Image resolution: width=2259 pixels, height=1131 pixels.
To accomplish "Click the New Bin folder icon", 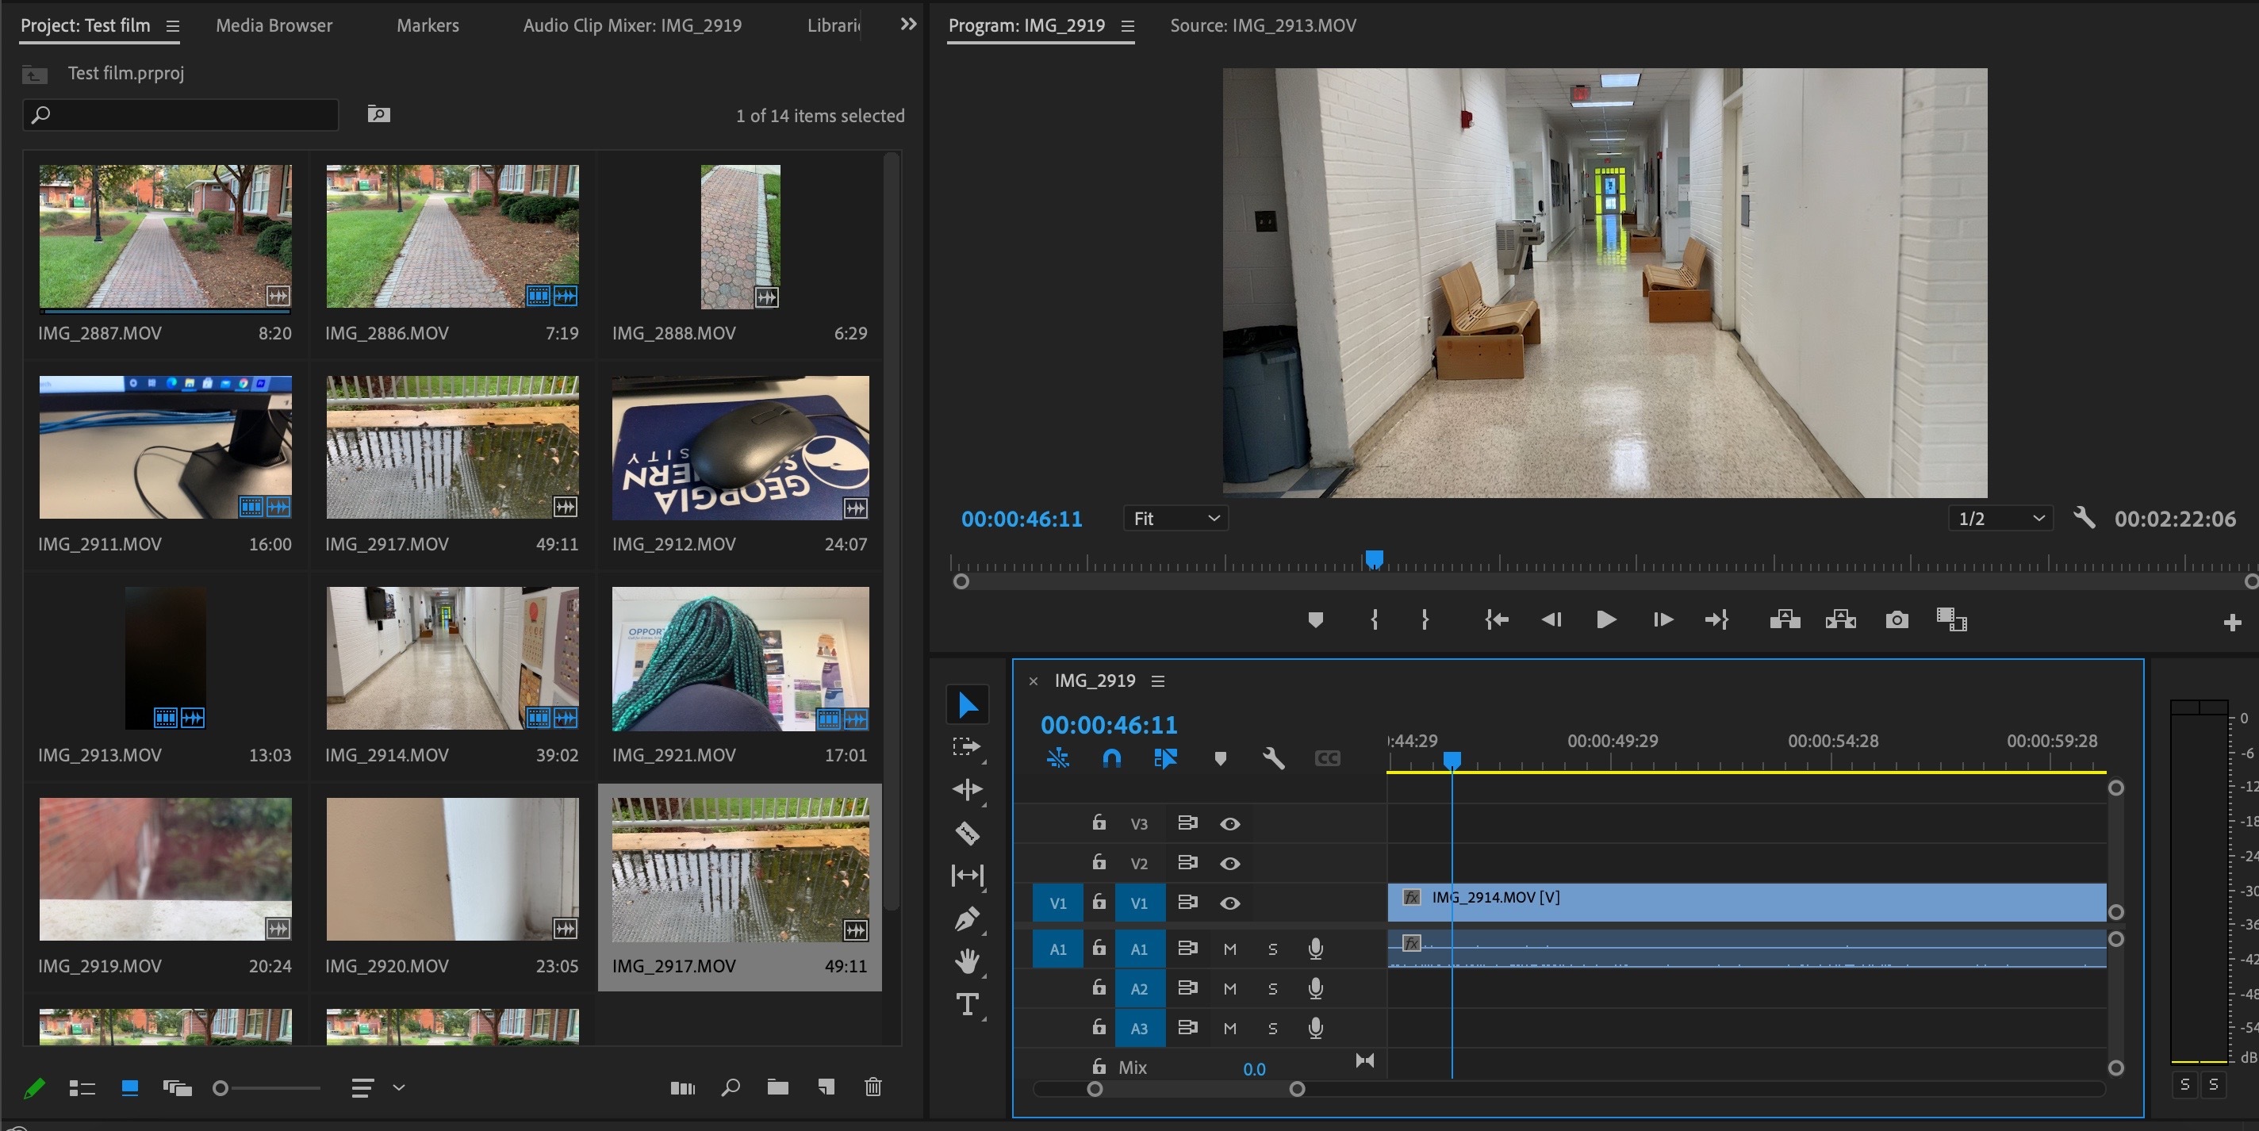I will [777, 1087].
